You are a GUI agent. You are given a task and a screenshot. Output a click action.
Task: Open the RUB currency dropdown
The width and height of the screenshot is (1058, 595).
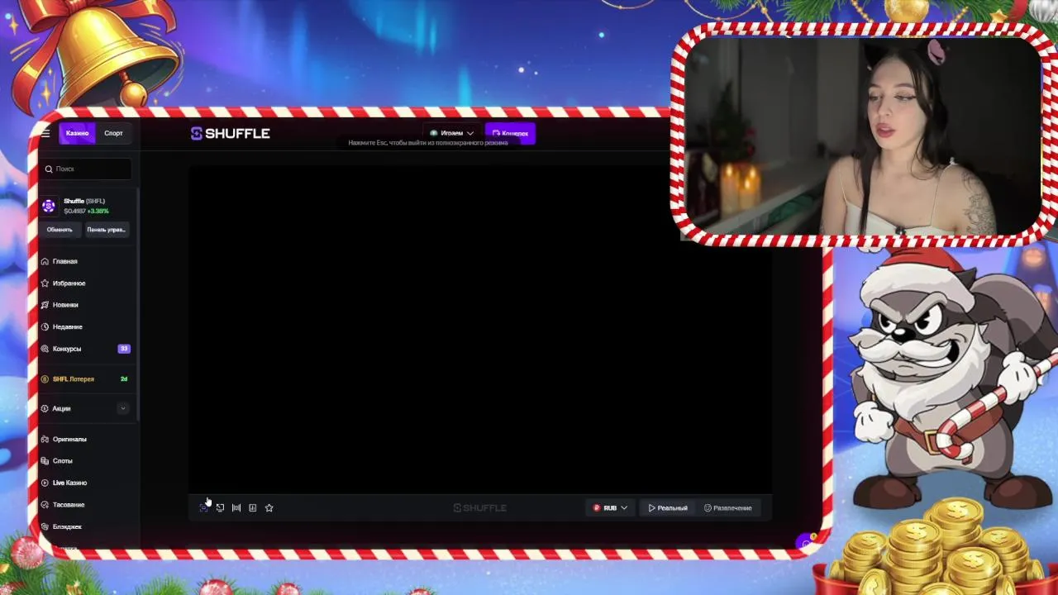(x=610, y=507)
